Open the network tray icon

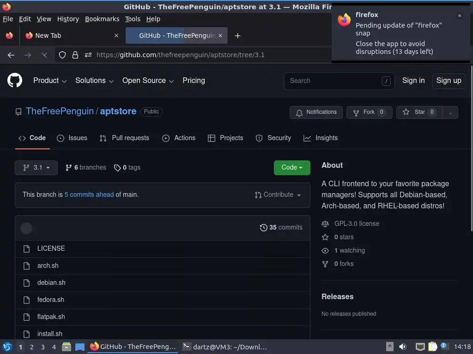(x=420, y=347)
